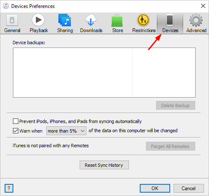Open the 'more than 5%' dropdown
Screen dimensions: 209x196
(66, 131)
